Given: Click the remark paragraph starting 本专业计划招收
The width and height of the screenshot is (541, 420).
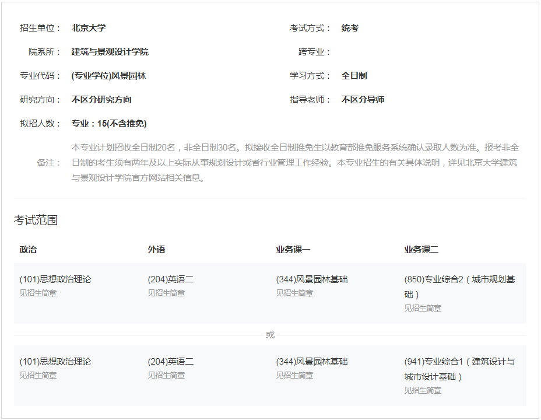Looking at the screenshot, I should [296, 163].
